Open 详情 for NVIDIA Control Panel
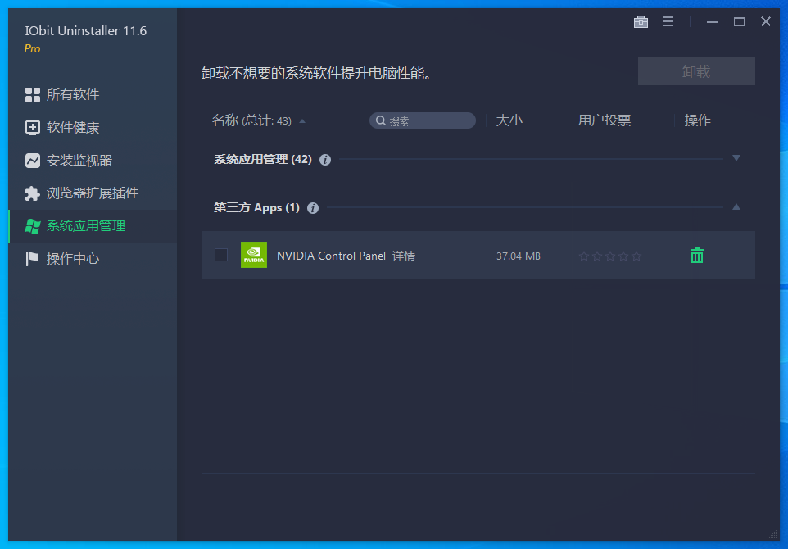 pyautogui.click(x=403, y=255)
